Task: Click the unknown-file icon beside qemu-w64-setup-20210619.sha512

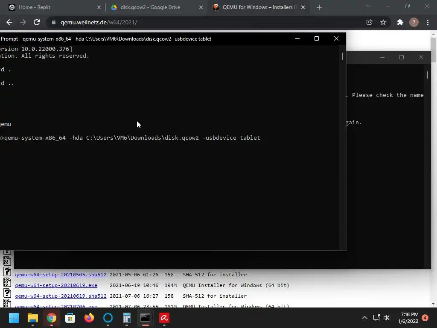Action: [7, 293]
